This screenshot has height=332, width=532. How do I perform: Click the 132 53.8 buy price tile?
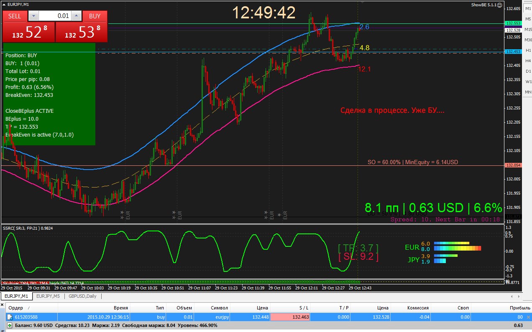(82, 32)
